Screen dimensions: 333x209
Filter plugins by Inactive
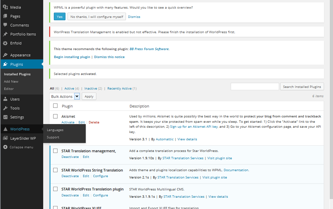[x=91, y=88]
